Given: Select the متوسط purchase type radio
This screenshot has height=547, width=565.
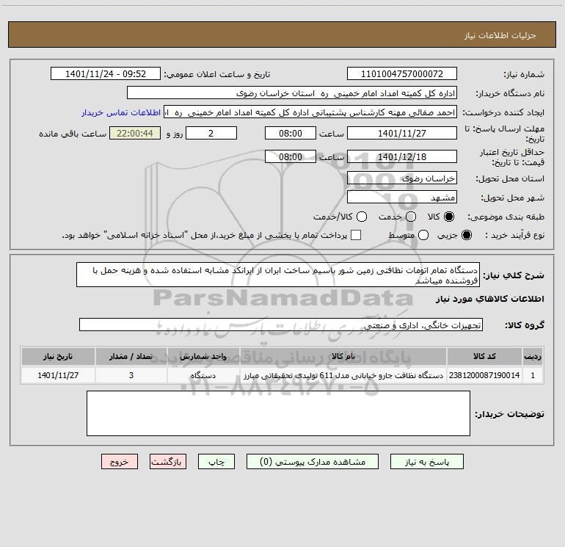Looking at the screenshot, I should [x=423, y=235].
